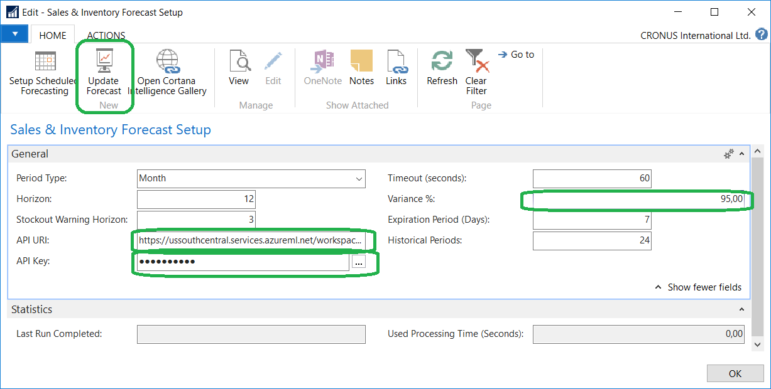Click the API Key ellipsis button
771x389 pixels.
(x=359, y=262)
